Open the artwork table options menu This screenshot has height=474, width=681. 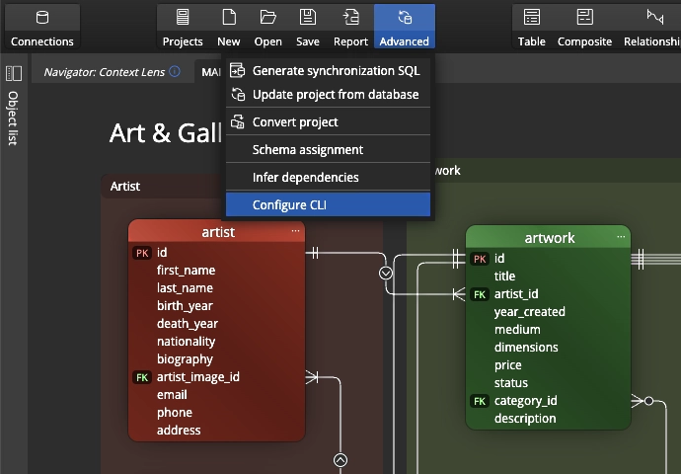point(621,237)
